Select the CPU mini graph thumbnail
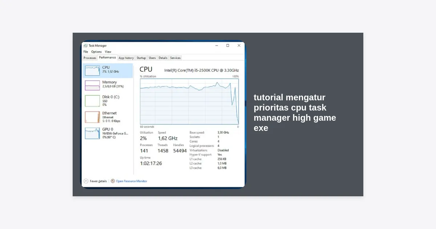The image size is (436, 229). point(92,71)
